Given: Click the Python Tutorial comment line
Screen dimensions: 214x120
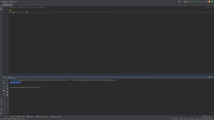Looking at the screenshot, I should 27,7.
